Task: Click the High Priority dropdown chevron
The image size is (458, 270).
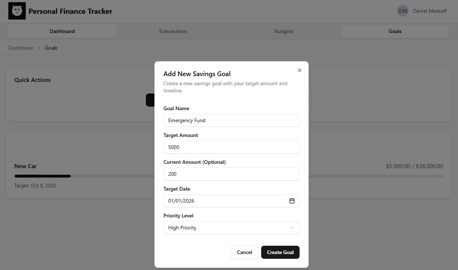Action: [x=292, y=228]
